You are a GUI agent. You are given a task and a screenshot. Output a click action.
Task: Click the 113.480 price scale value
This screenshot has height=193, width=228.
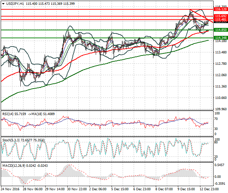click(221, 52)
